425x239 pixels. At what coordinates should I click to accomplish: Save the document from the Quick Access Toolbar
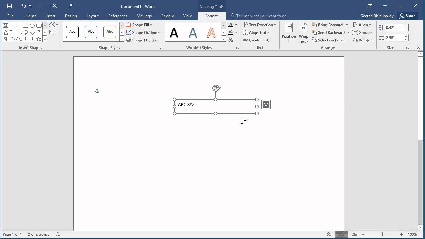(x=9, y=6)
